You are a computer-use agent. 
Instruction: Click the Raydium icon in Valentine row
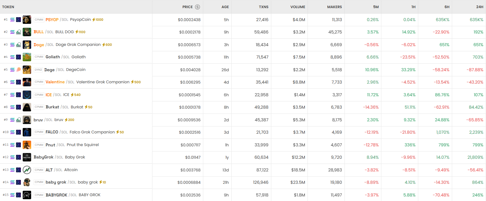pyautogui.click(x=18, y=82)
